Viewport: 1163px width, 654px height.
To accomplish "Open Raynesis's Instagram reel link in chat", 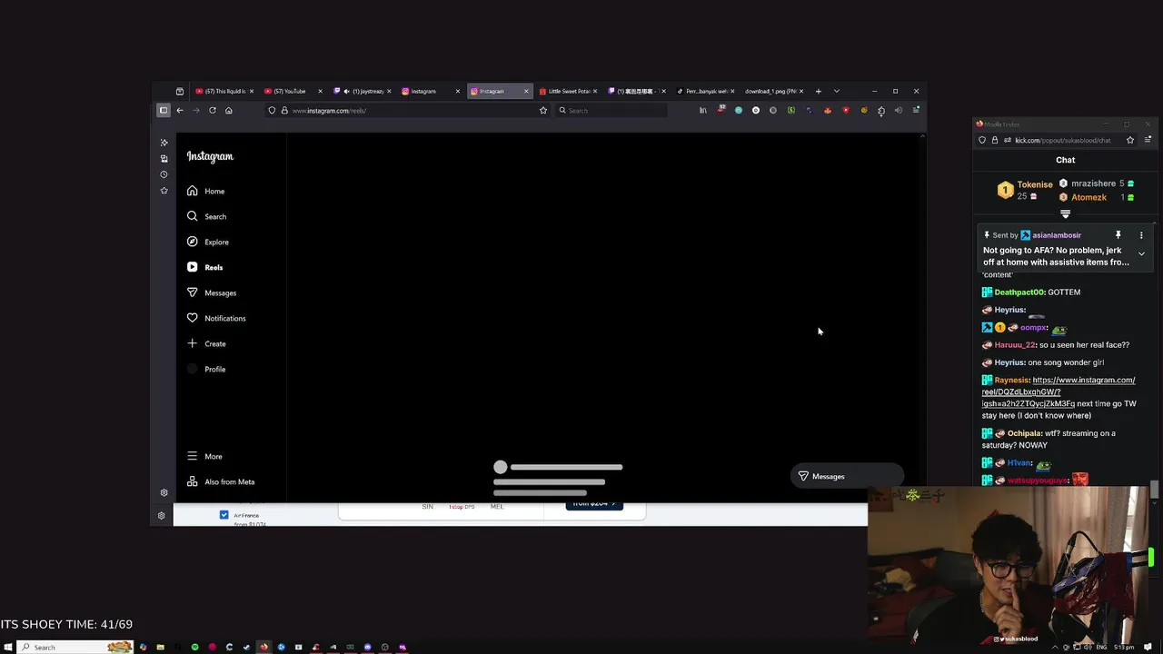I will point(1059,391).
